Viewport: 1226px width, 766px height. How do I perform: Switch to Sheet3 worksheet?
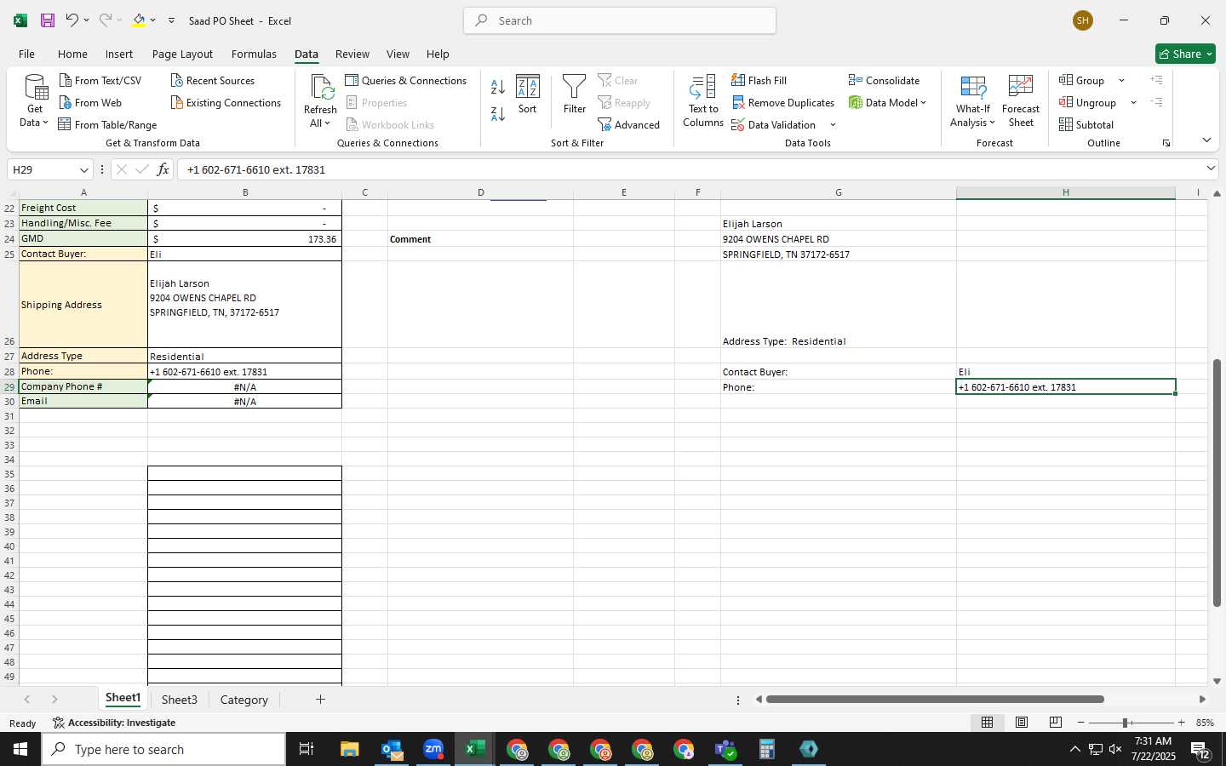(179, 700)
